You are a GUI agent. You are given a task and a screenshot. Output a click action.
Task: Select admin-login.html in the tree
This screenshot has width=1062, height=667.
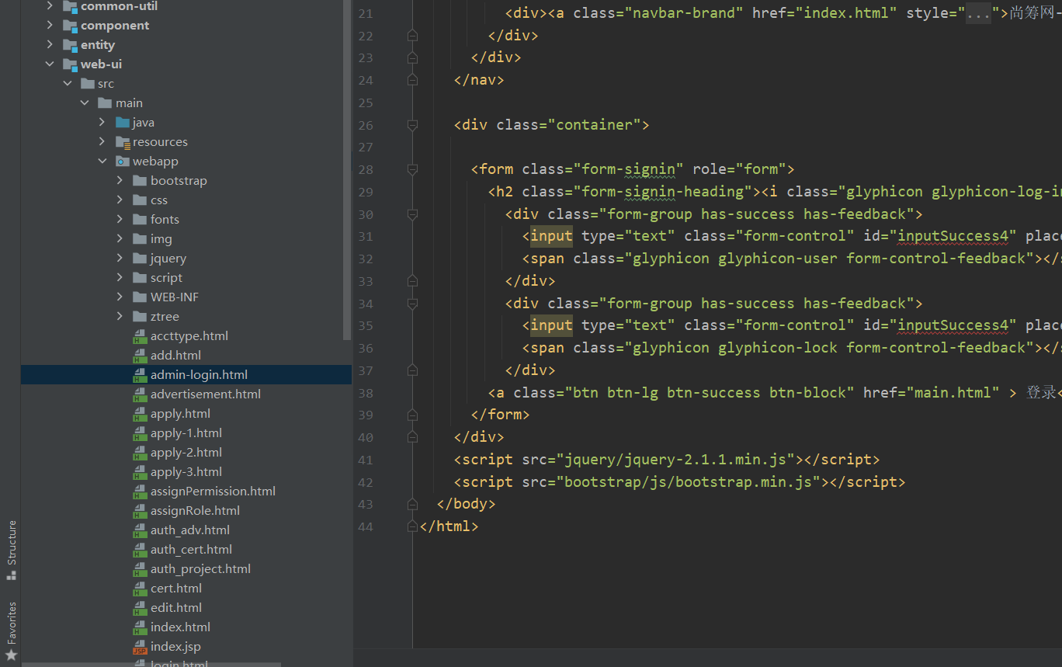tap(186, 375)
